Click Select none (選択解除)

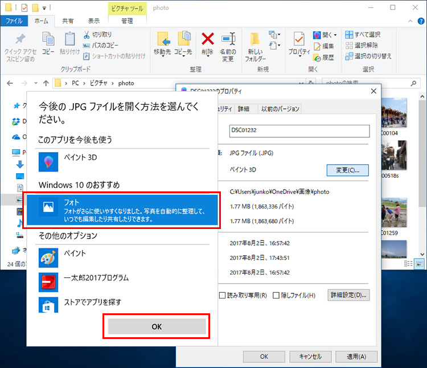tap(362, 45)
